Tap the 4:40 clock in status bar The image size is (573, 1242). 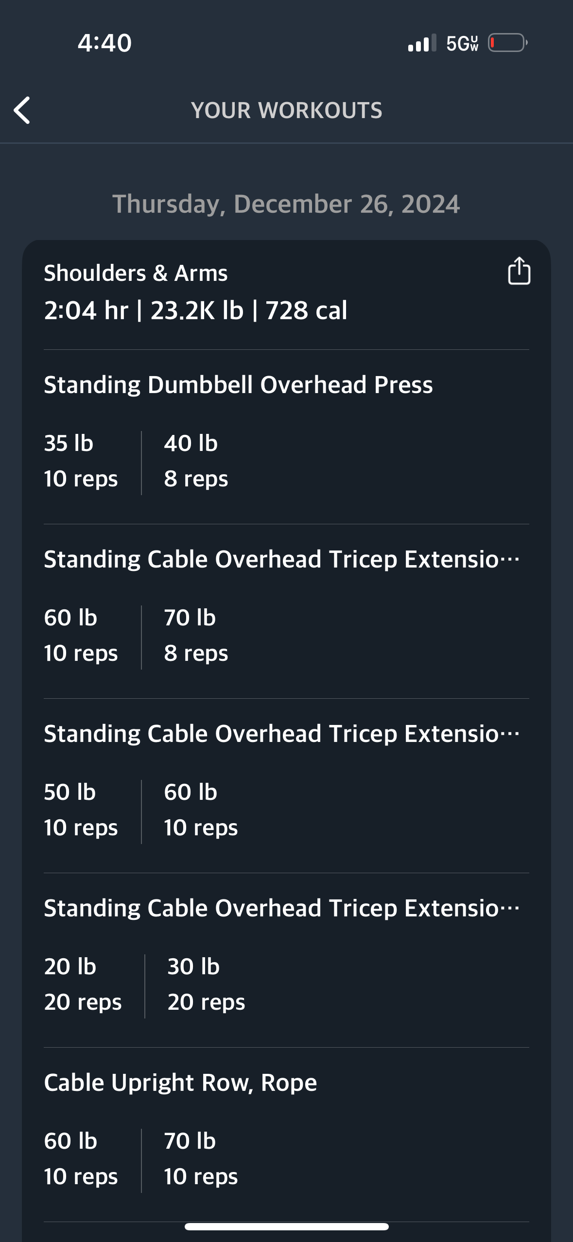104,43
